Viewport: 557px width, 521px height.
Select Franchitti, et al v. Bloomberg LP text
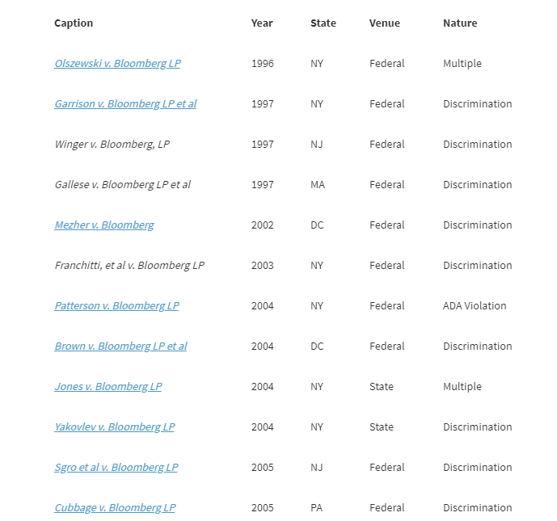[x=129, y=265]
